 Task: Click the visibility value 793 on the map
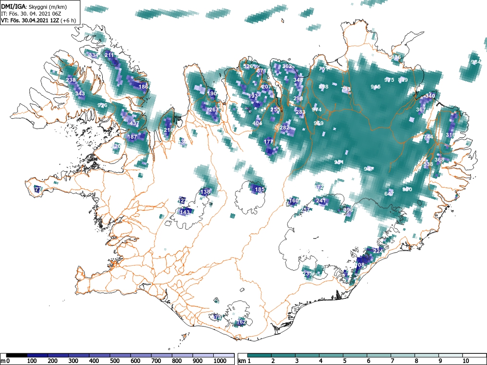click(x=346, y=89)
